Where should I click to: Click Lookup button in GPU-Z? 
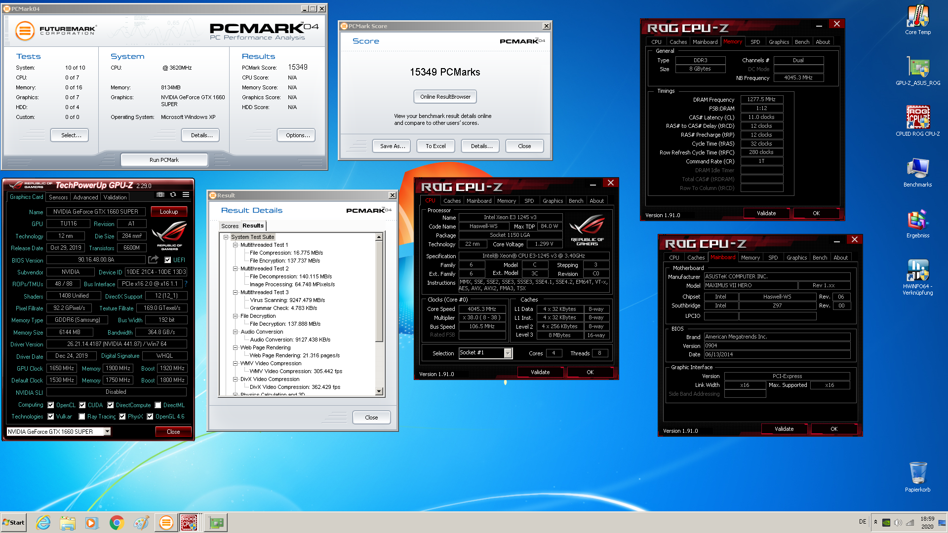coord(169,212)
